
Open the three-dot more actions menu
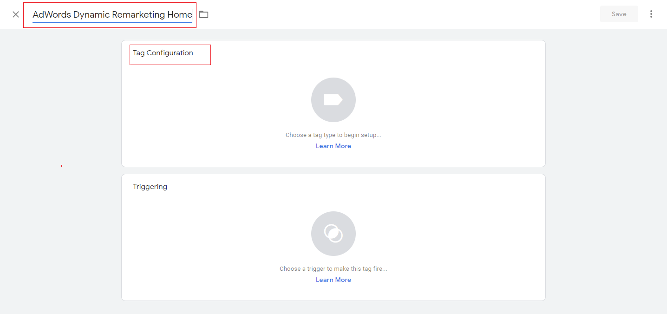tap(651, 14)
